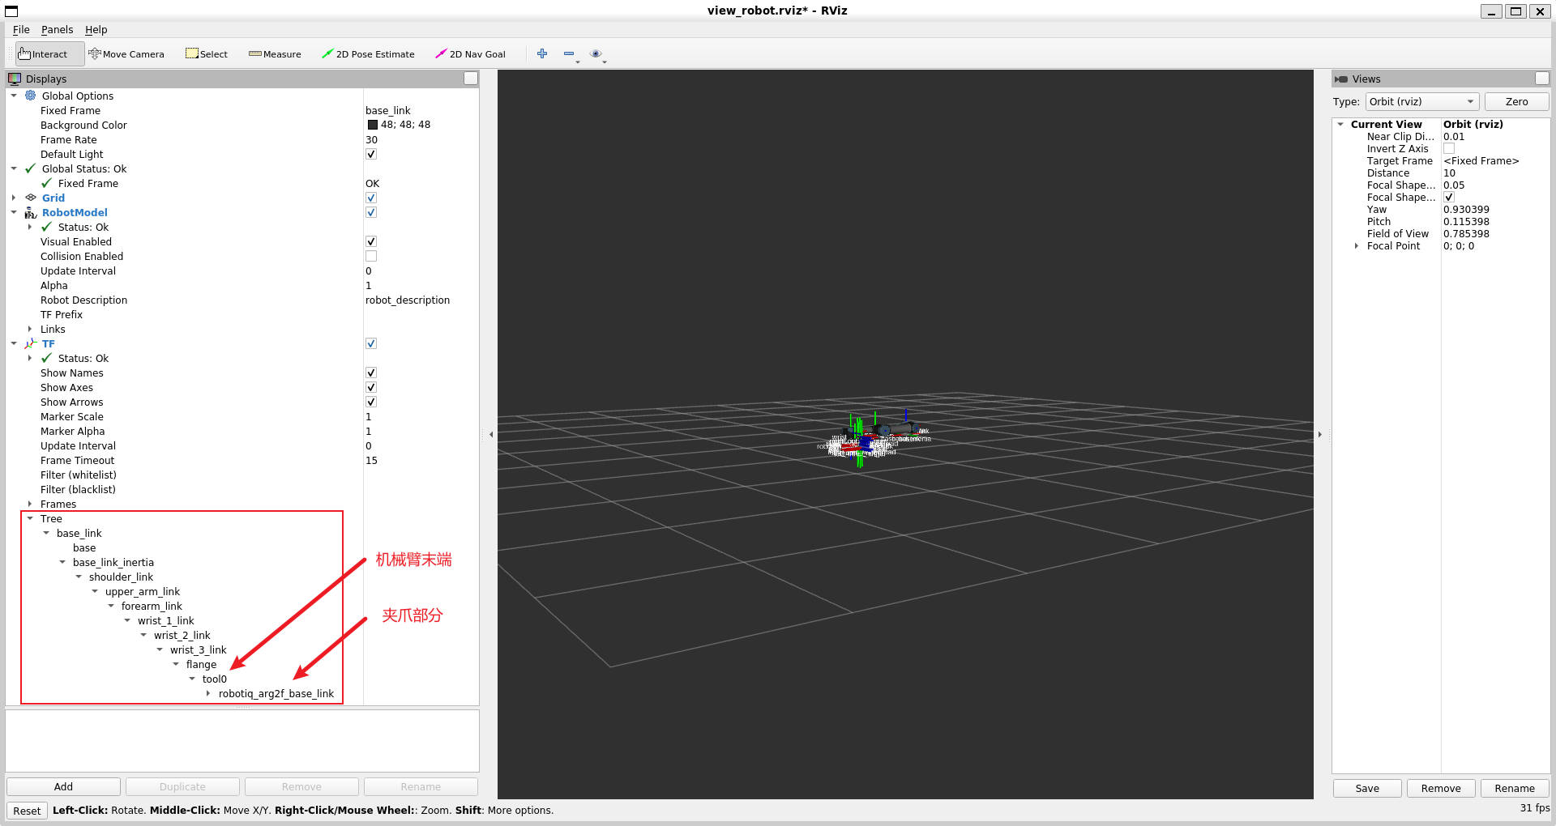The height and width of the screenshot is (826, 1556).
Task: Enable the Collision Enabled checkbox
Action: [x=371, y=256]
